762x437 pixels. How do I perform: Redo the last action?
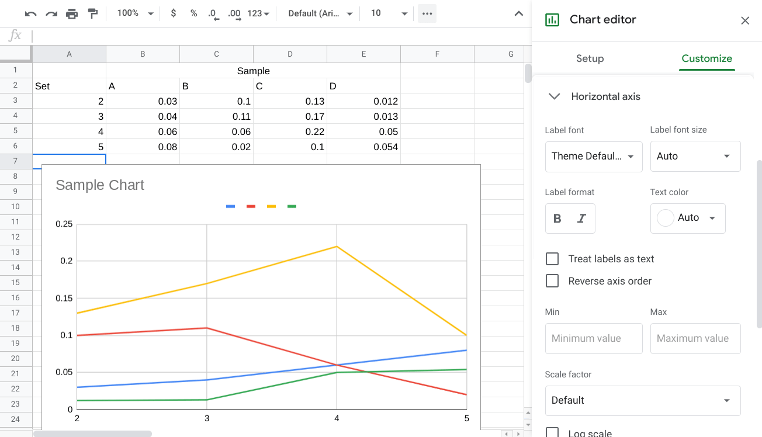50,13
